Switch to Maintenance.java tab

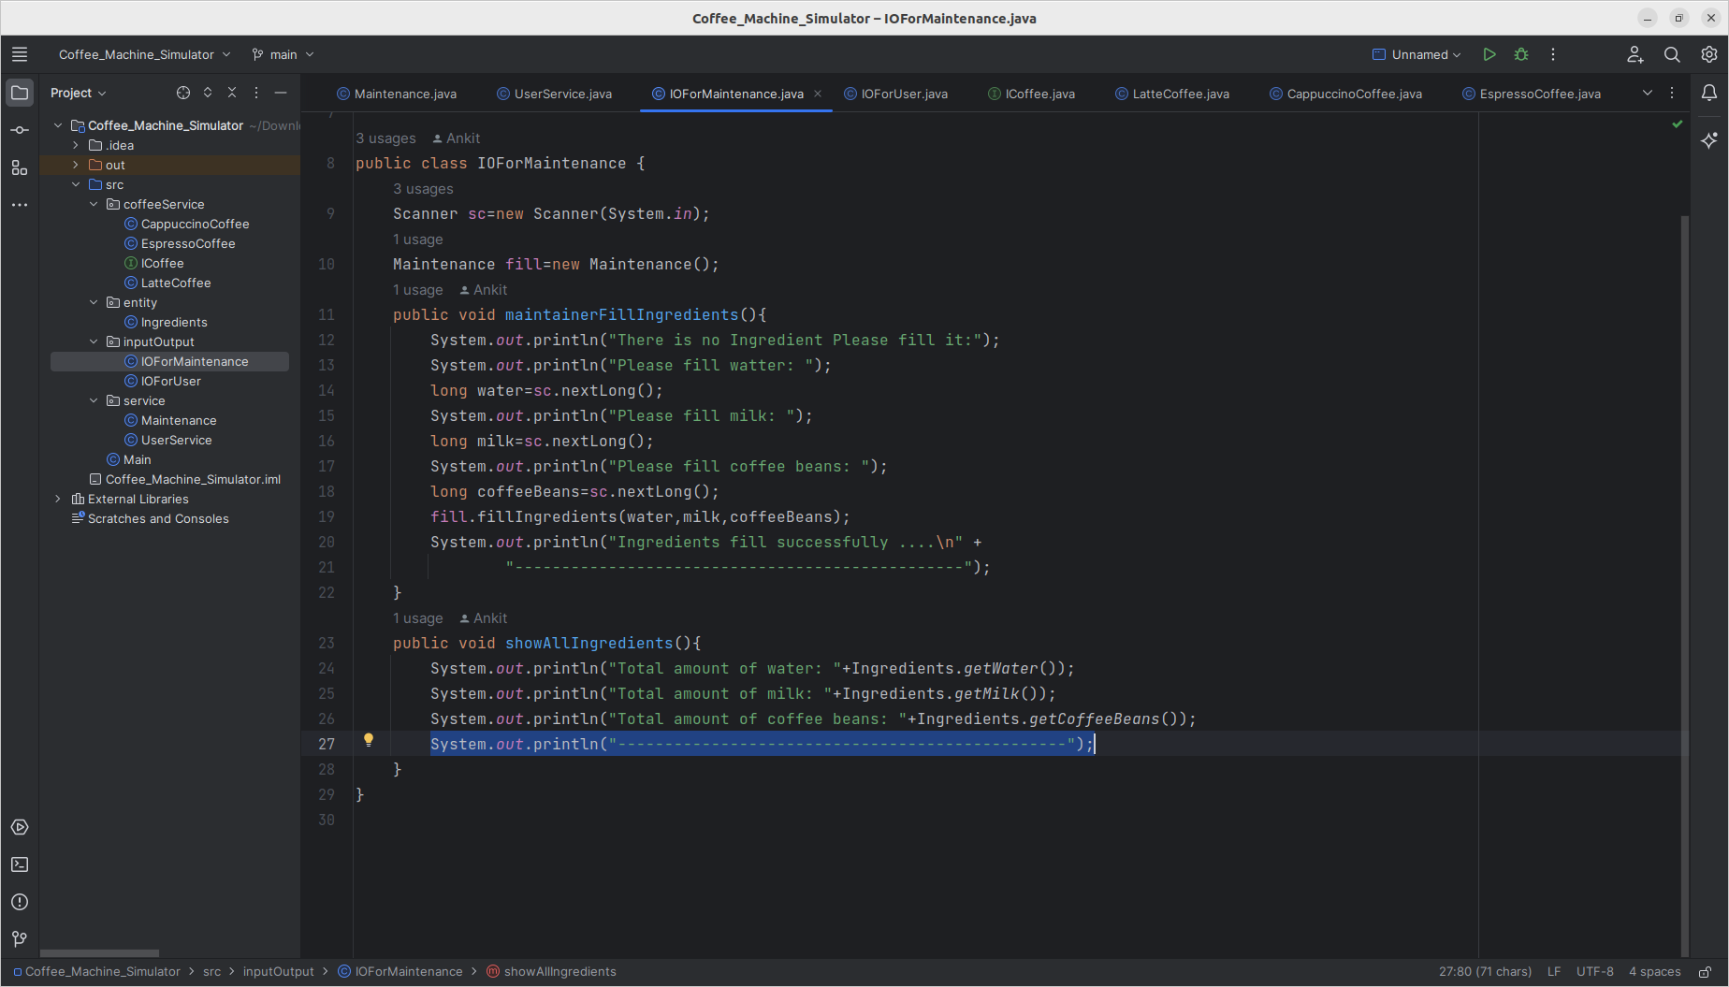[x=397, y=94]
